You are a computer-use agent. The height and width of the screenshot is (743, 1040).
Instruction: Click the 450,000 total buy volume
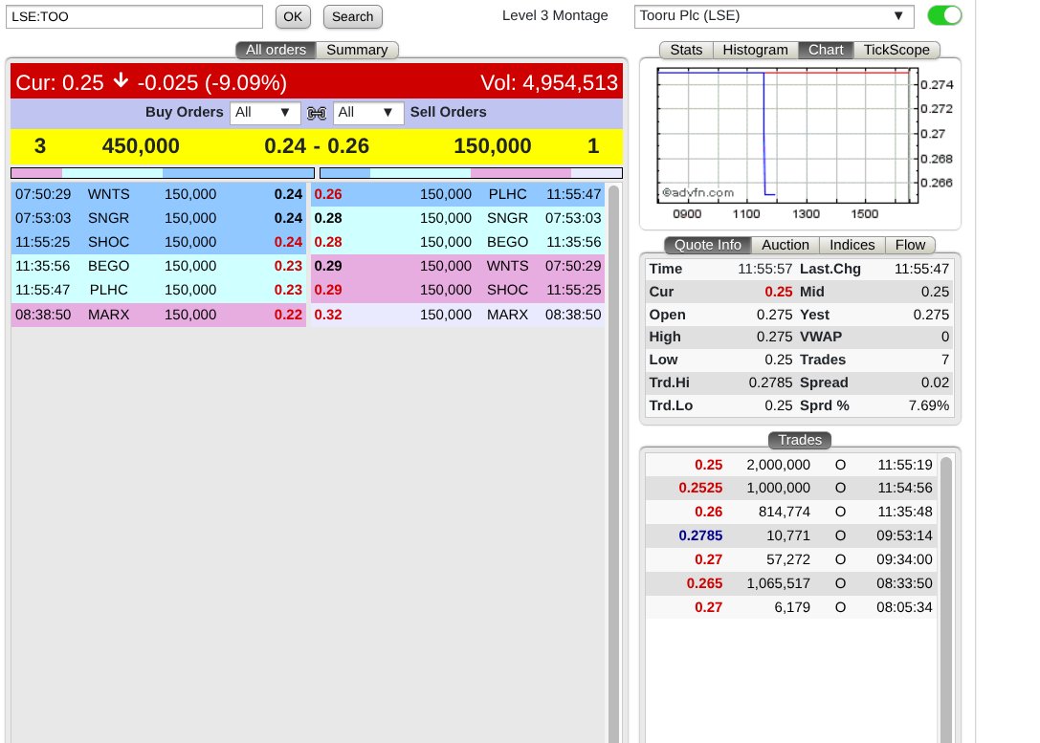coord(141,145)
